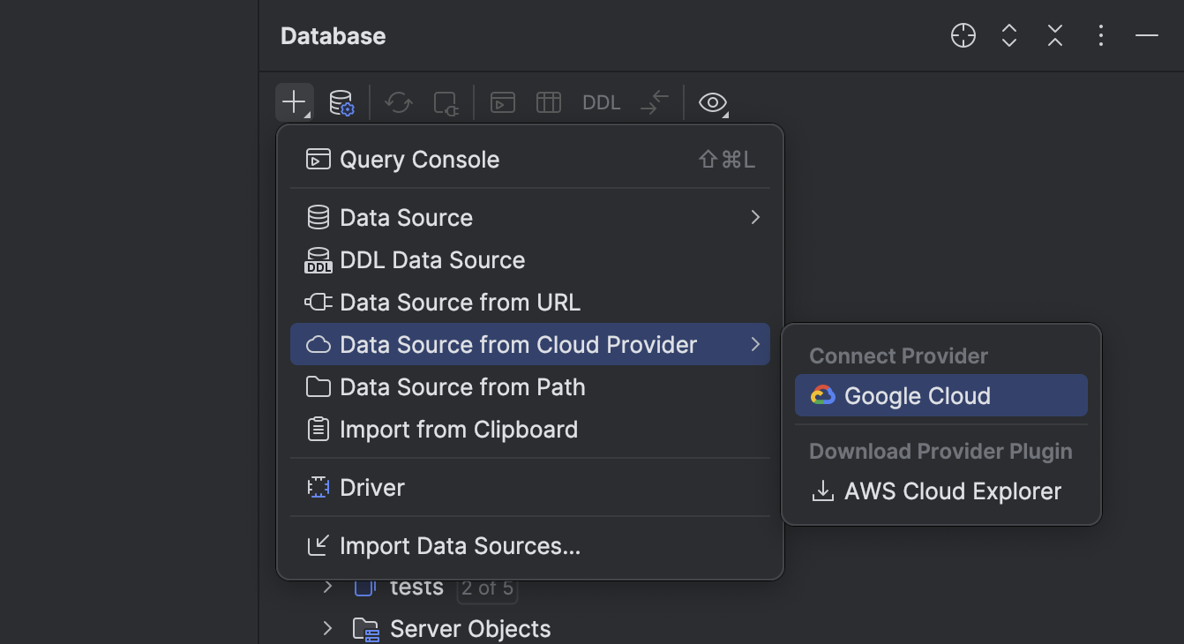This screenshot has height=644, width=1184.
Task: Select the Jump to Query Console icon
Action: 502,101
